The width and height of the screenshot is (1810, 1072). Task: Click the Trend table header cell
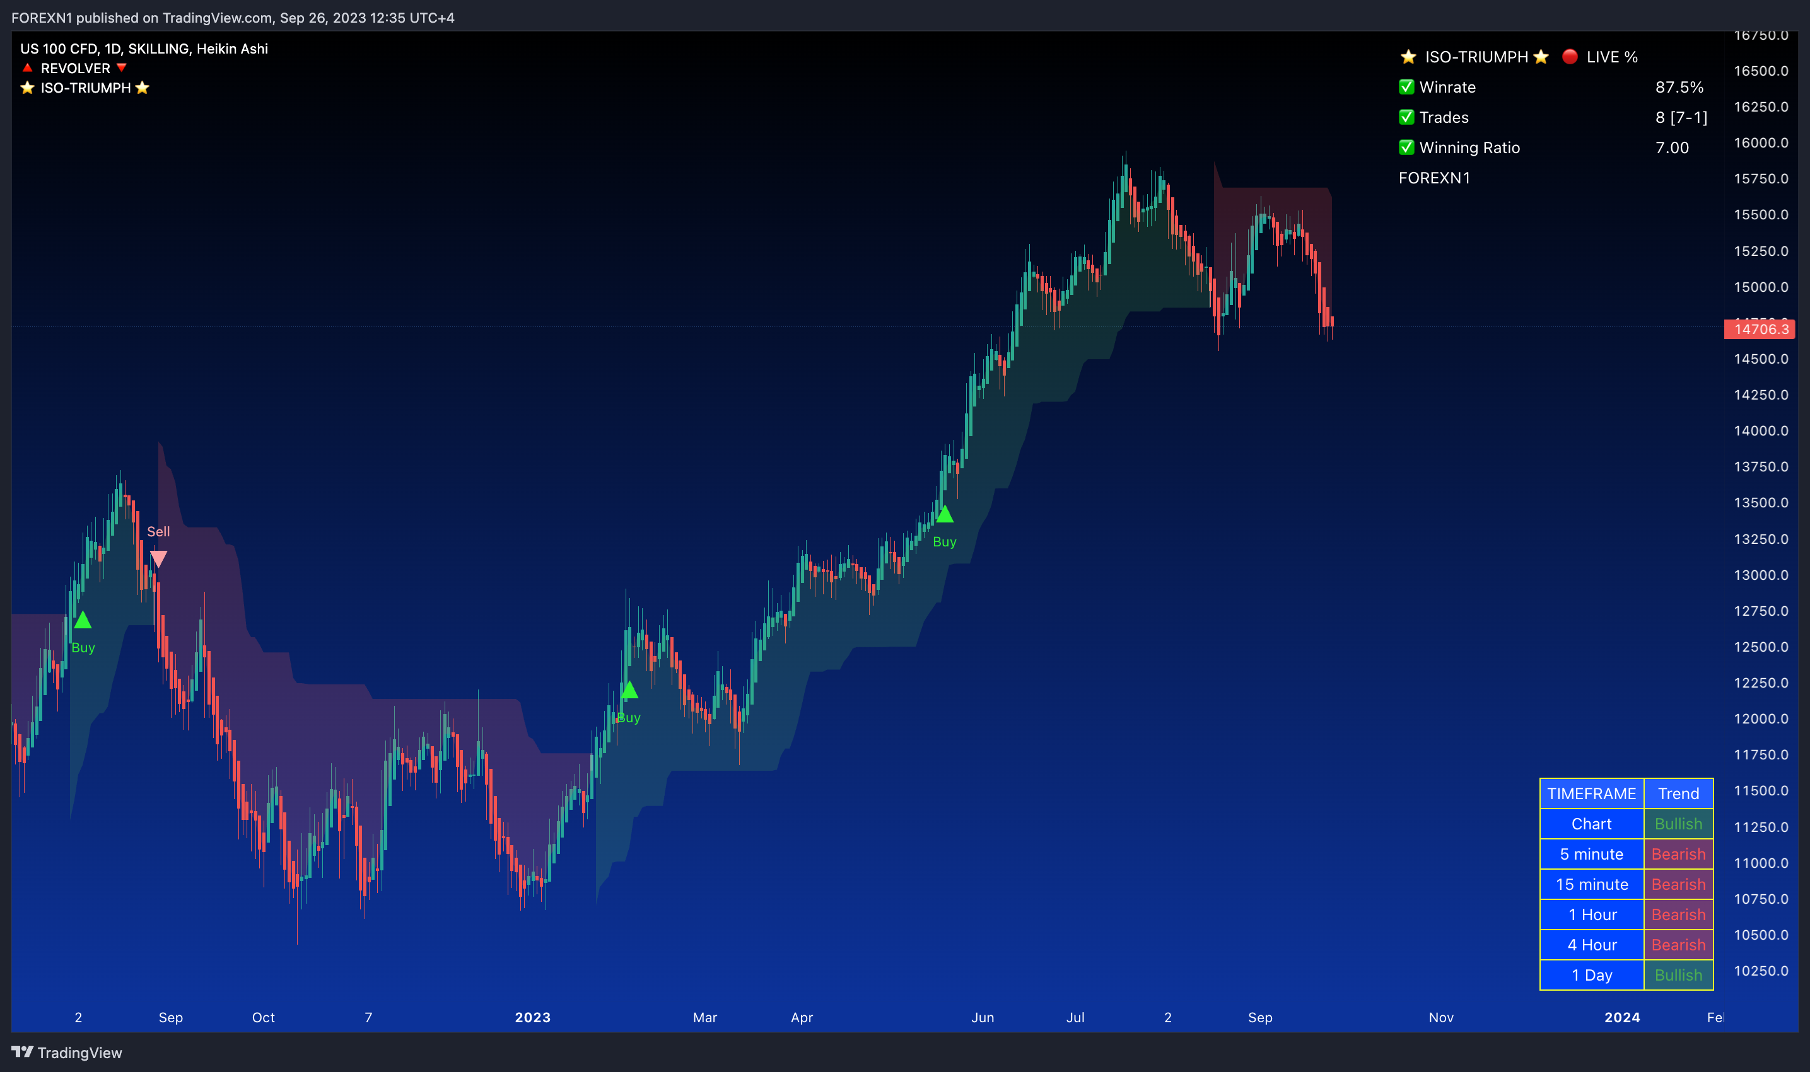[x=1678, y=793]
